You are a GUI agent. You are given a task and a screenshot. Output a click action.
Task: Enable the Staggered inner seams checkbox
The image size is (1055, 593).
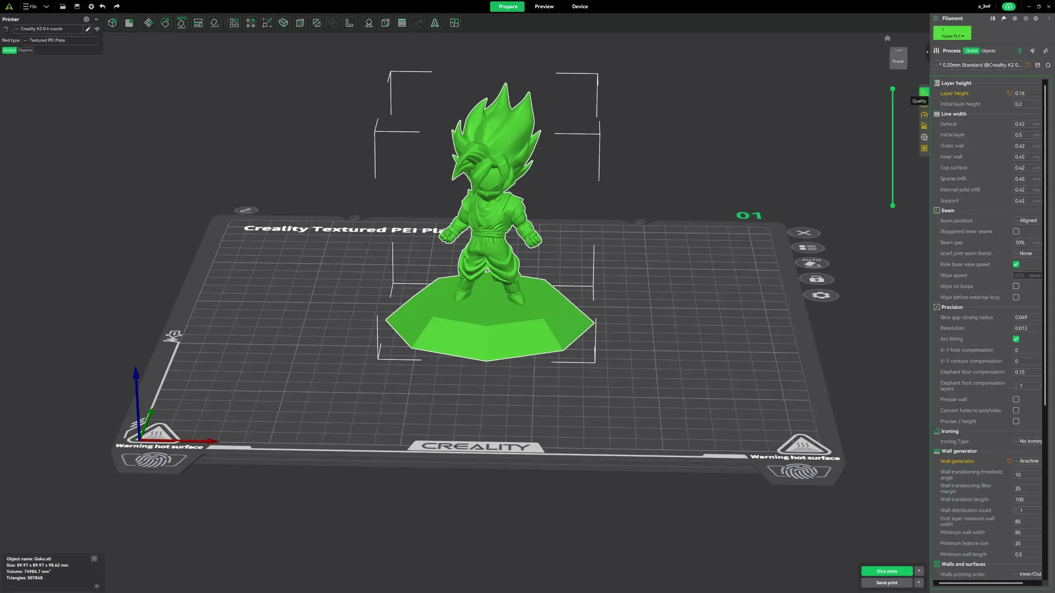click(x=1016, y=231)
